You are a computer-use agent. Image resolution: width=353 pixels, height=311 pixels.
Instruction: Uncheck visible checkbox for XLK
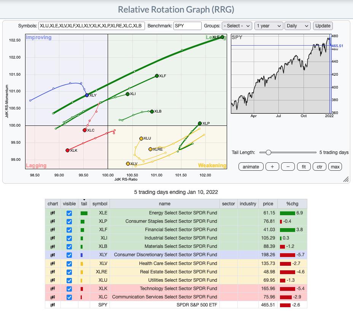[69, 289]
